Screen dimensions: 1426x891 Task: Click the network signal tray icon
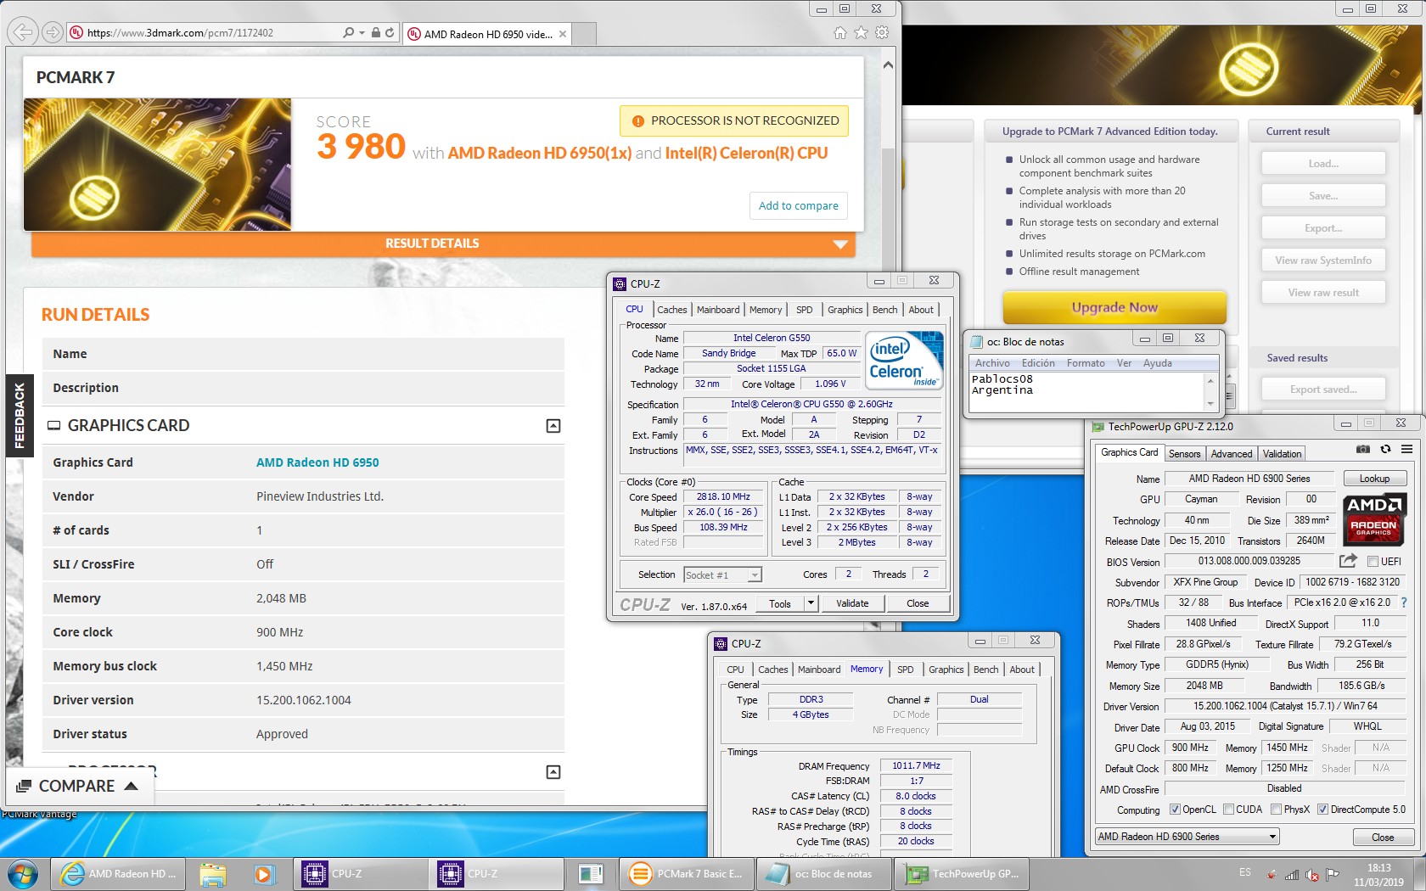1292,875
